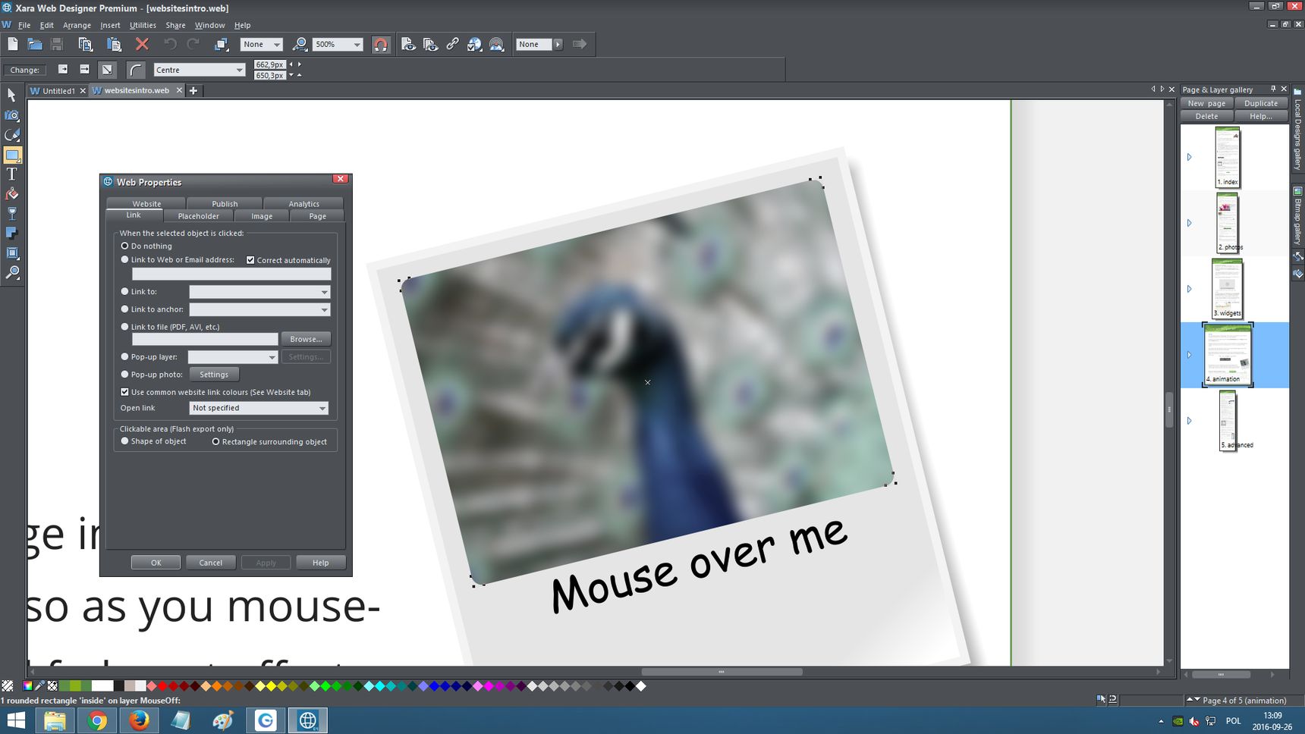Select the Shadow tool

pos(11,234)
